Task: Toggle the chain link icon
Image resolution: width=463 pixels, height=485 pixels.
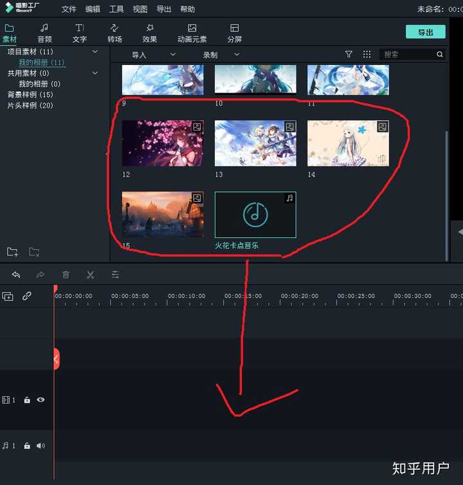Action: [26, 296]
